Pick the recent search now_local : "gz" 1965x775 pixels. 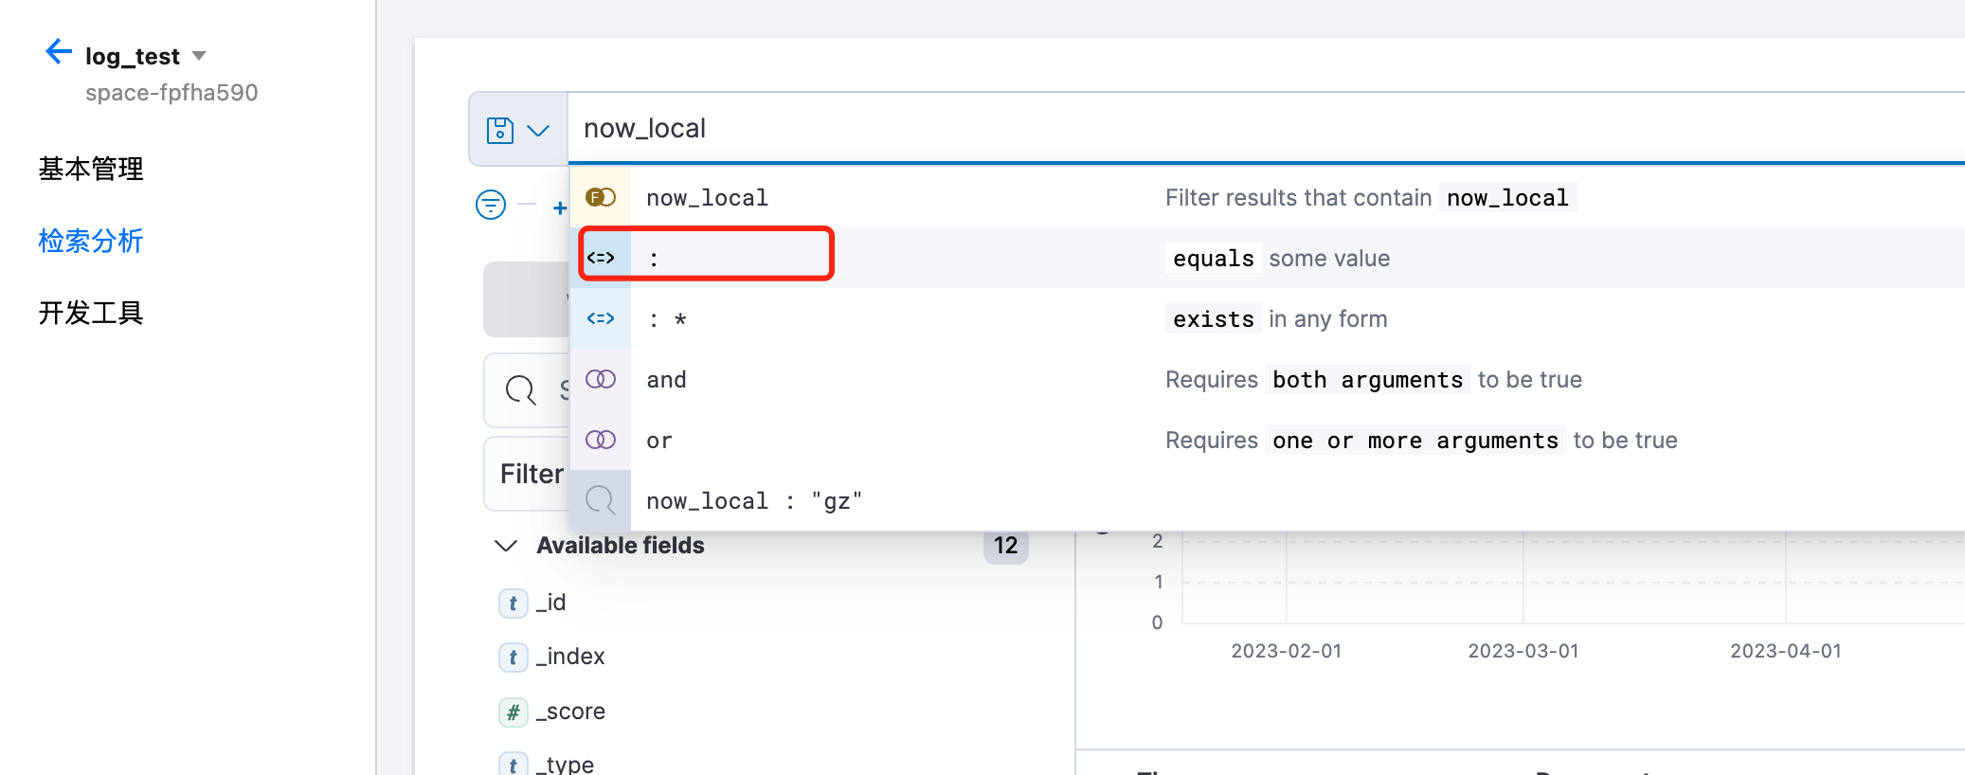754,501
